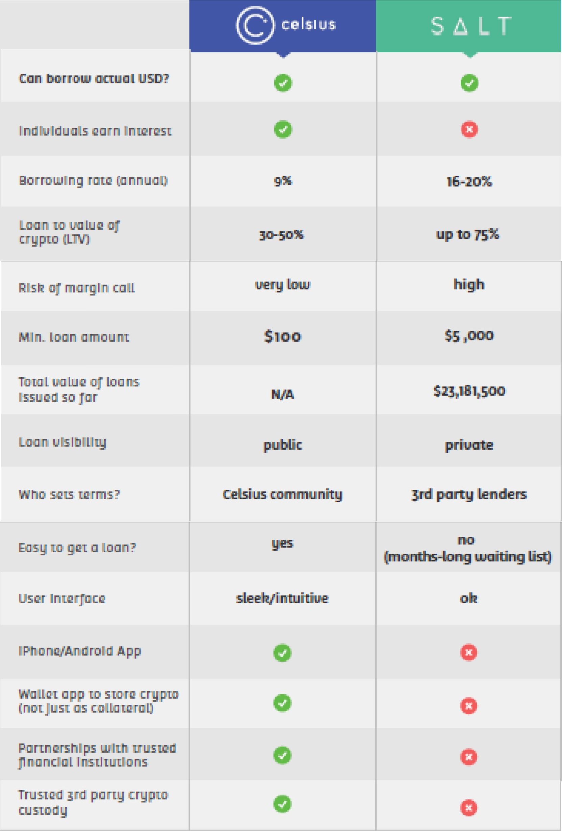Click SALT red cross for individuals earn interest
562x831 pixels.
(469, 129)
